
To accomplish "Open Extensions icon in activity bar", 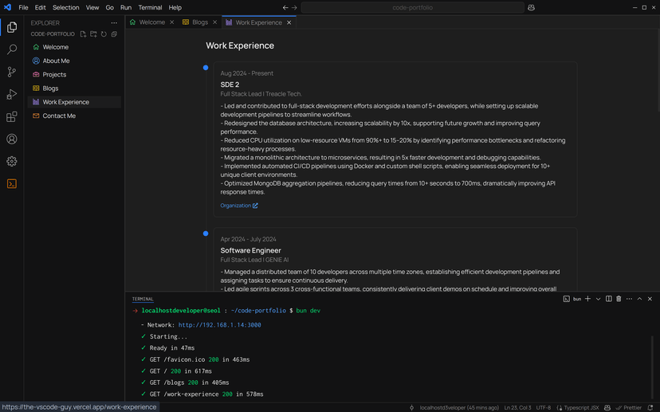I will pos(12,116).
